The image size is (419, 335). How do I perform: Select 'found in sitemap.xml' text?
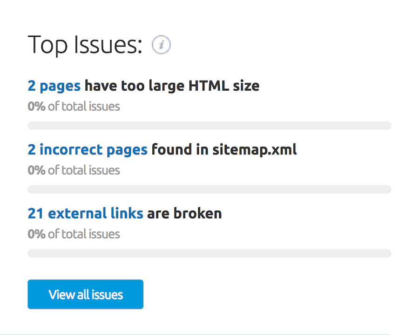224,150
